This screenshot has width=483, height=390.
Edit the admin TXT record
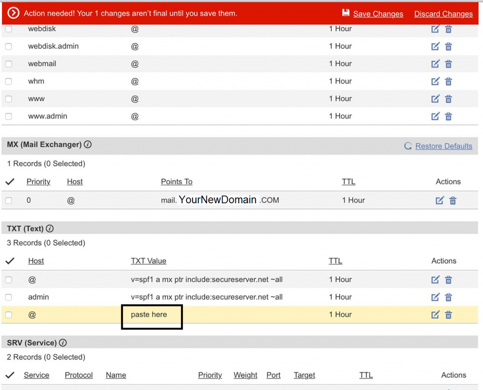(435, 297)
